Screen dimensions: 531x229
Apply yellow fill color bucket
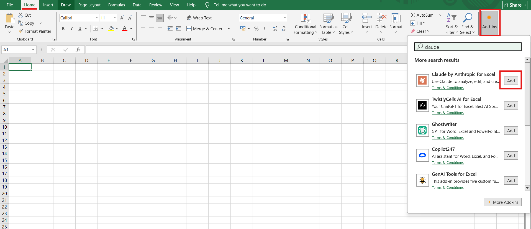pos(111,29)
